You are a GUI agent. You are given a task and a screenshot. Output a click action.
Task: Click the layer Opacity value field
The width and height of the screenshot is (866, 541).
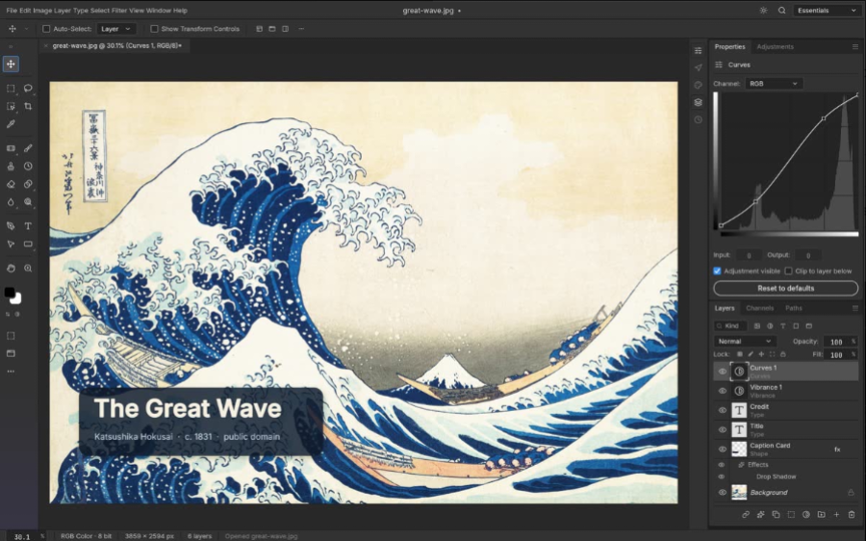pos(836,342)
